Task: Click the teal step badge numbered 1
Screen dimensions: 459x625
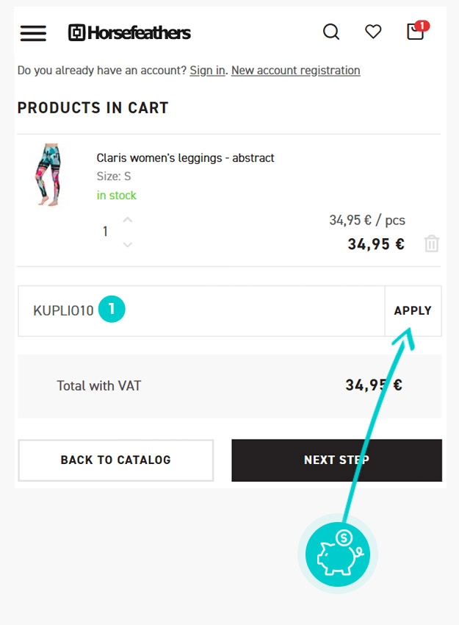Action: click(112, 310)
